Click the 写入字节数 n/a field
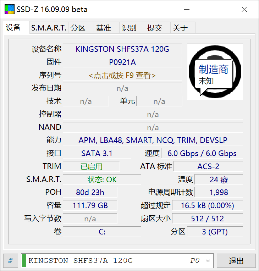This screenshot has height=271, width=259. (x=90, y=219)
